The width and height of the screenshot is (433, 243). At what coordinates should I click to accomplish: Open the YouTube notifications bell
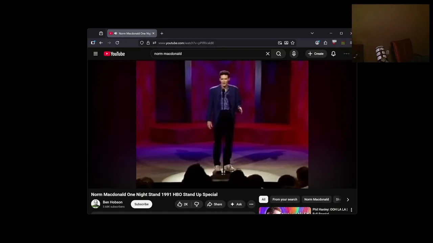[x=333, y=54]
